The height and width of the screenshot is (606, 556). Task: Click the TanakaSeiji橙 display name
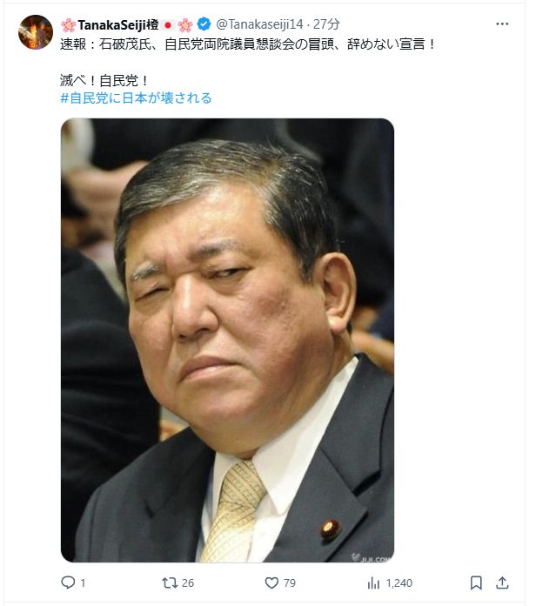click(x=118, y=24)
